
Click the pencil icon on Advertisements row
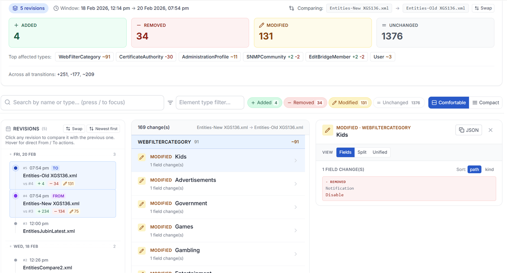pos(142,181)
